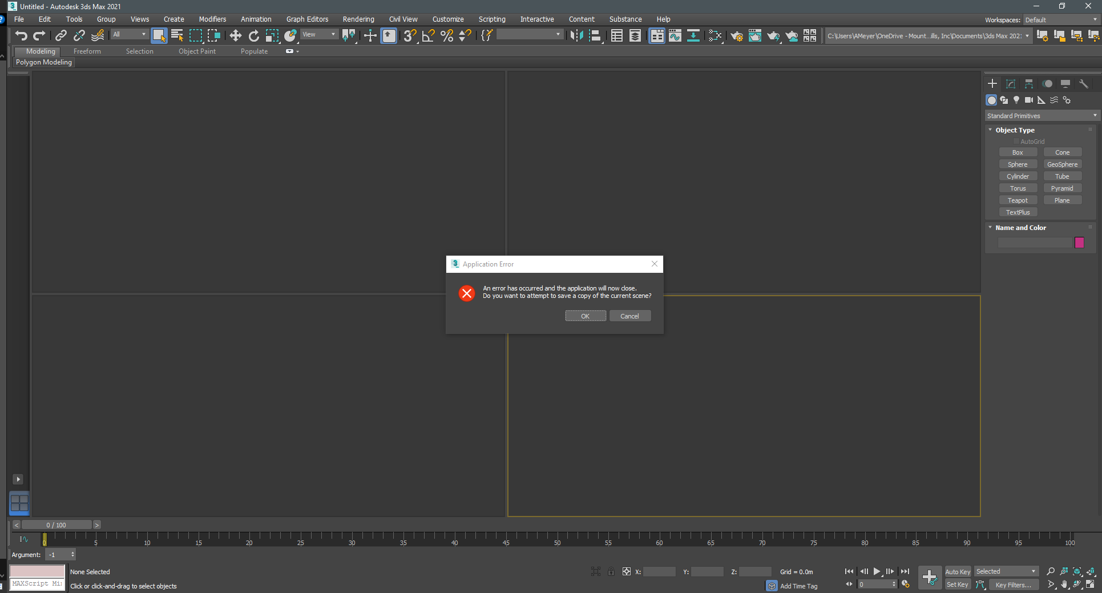Open the Schematic View
Screen dimensions: 1102x593
693,35
